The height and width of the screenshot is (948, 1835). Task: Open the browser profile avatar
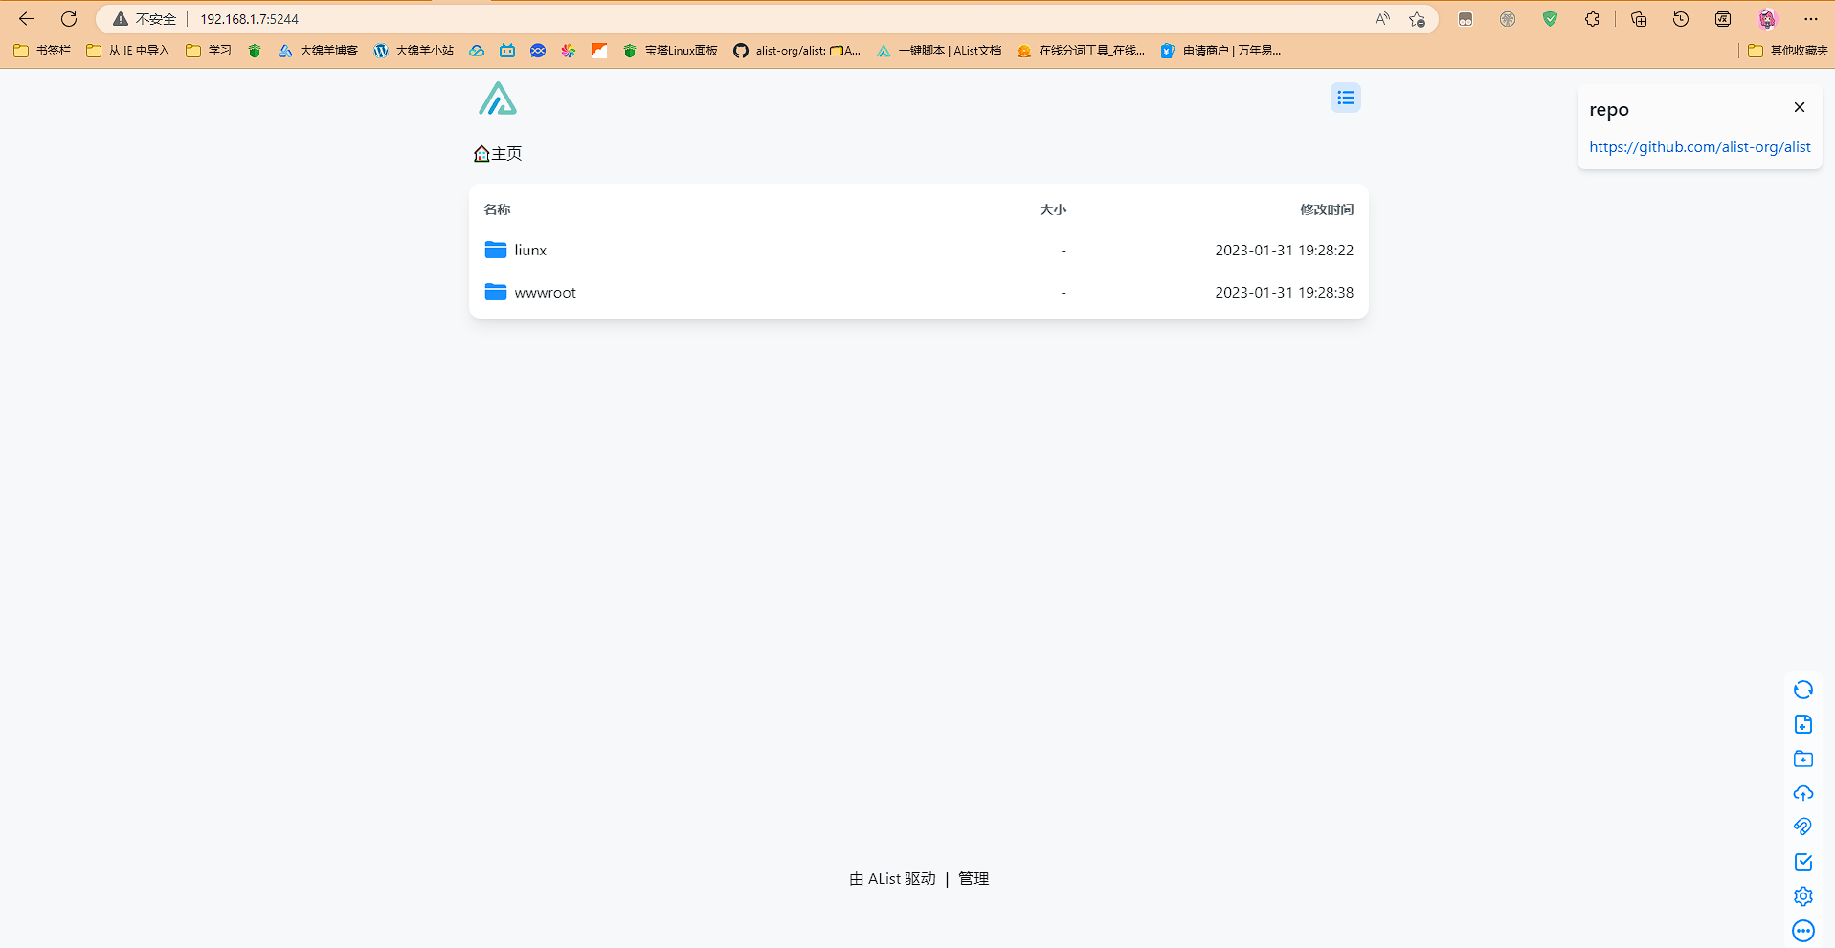click(x=1767, y=19)
